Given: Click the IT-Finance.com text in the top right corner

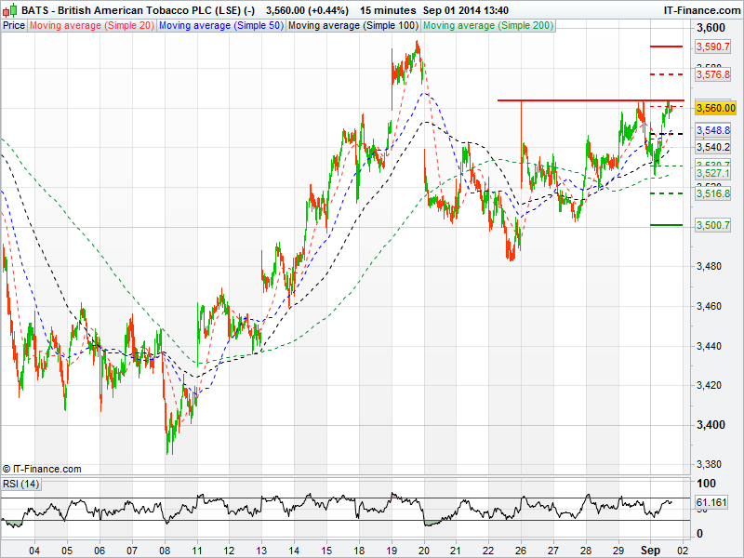Looking at the screenshot, I should point(702,10).
